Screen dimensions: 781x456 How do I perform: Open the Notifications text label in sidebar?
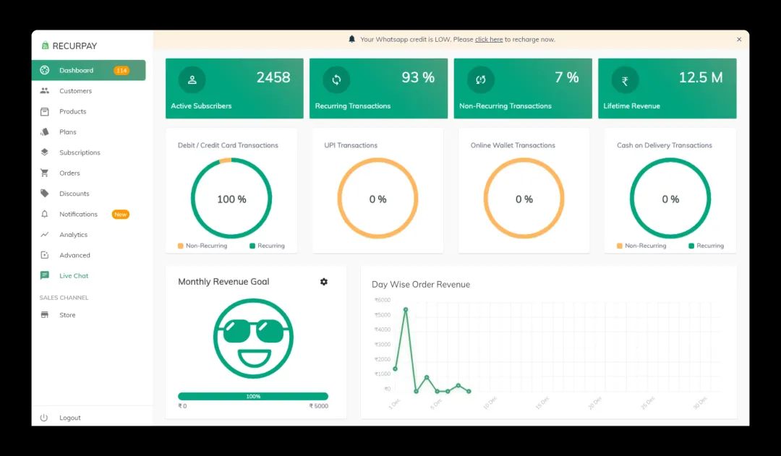[x=79, y=214]
